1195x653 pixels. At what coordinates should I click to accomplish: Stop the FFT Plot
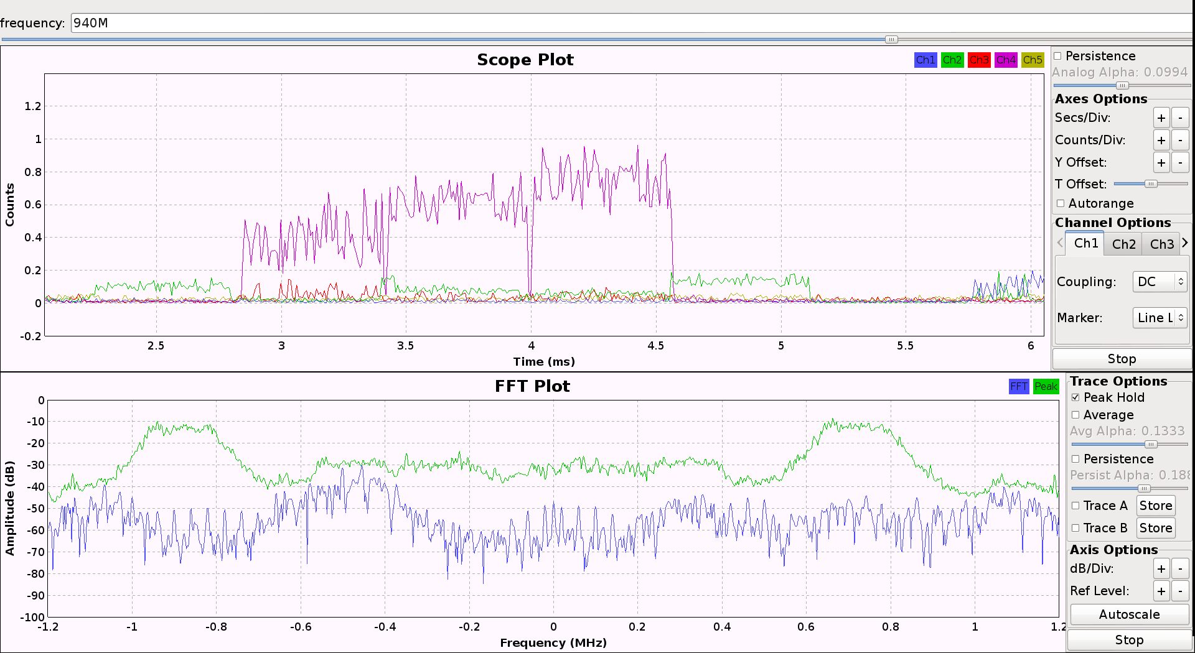point(1129,640)
